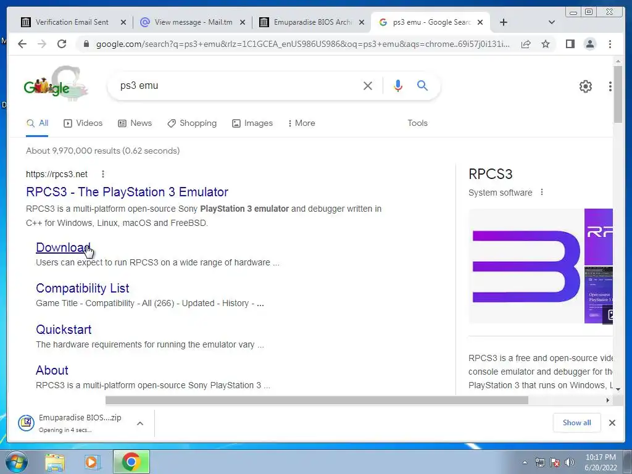The height and width of the screenshot is (474, 632).
Task: Select the Shopping search filter
Action: 192,123
